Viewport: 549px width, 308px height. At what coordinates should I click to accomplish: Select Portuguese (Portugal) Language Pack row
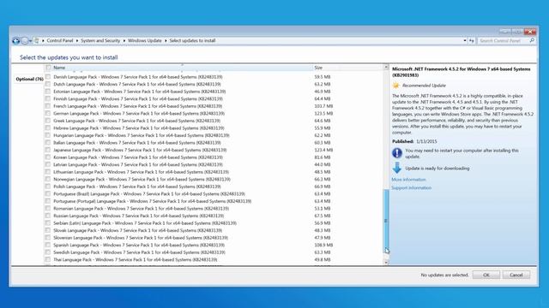point(153,202)
